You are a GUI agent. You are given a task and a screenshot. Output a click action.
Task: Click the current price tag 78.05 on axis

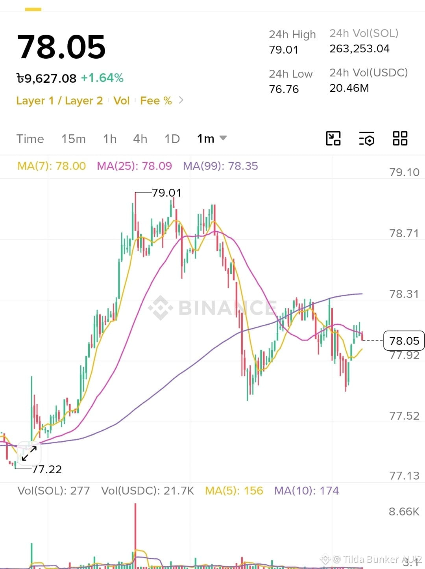tap(404, 340)
